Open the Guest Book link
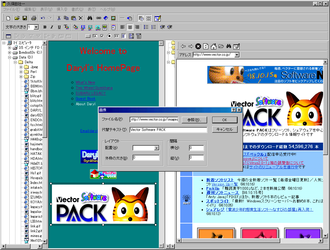Image resolution: width=330 pixels, height=250 pixels. tap(85, 99)
